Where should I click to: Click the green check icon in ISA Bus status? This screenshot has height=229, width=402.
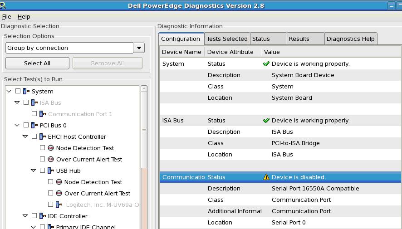point(266,120)
